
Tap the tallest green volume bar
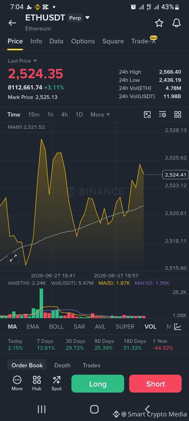(41, 303)
